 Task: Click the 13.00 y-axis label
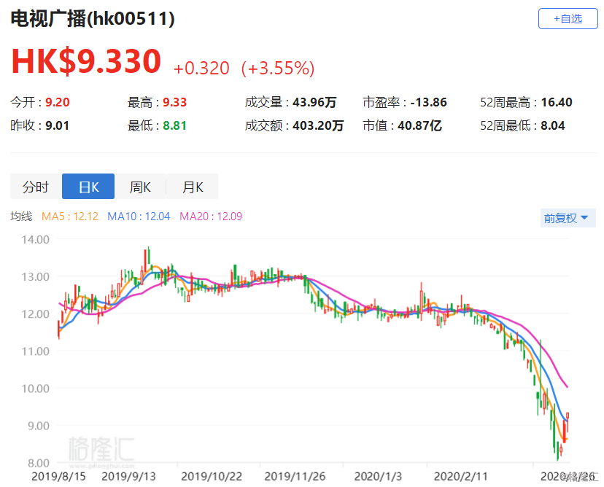click(x=36, y=277)
